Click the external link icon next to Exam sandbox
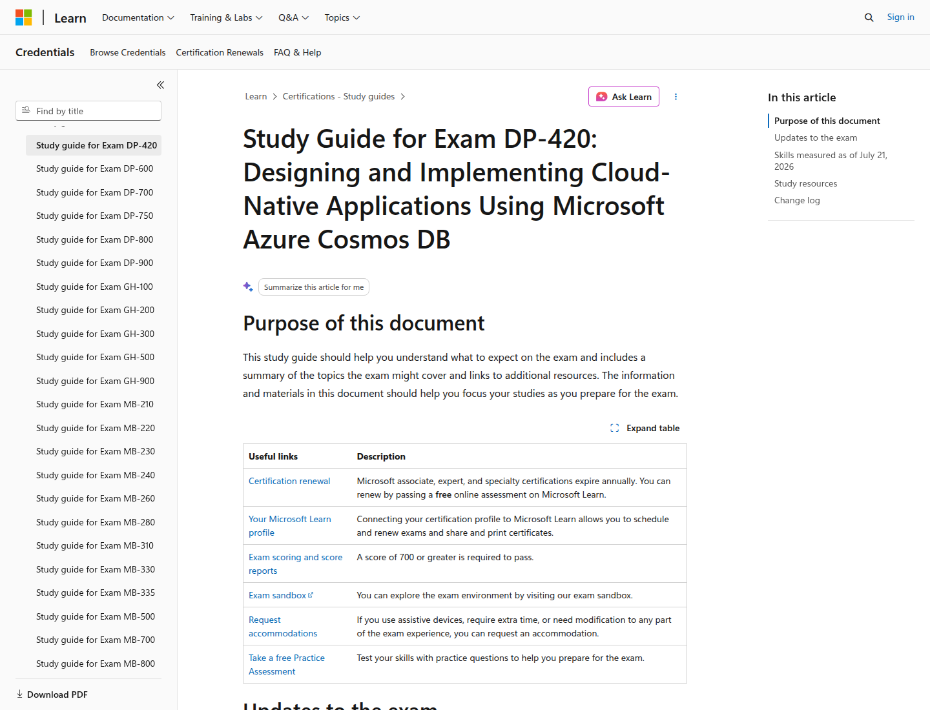This screenshot has height=710, width=930. pos(311,595)
